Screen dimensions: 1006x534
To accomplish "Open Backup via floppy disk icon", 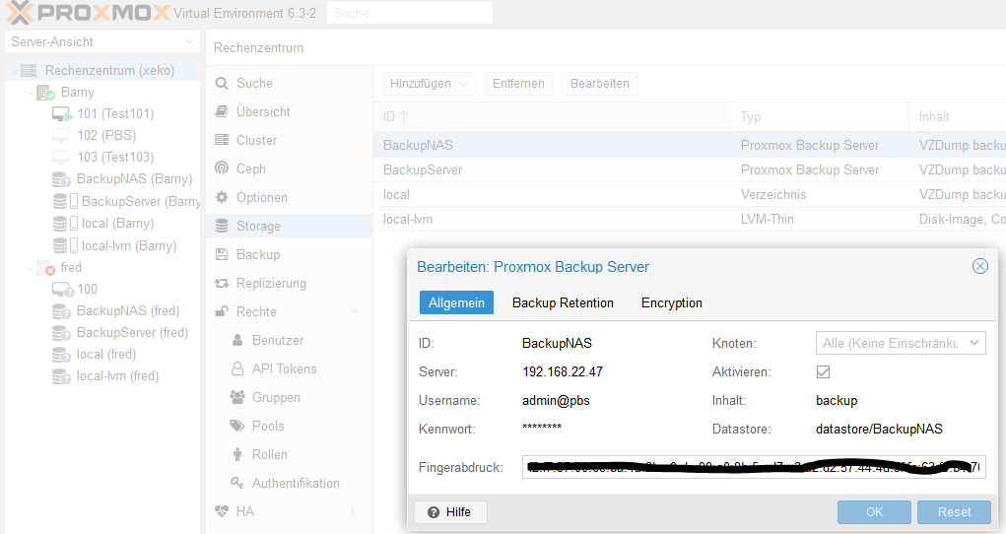I will (222, 254).
